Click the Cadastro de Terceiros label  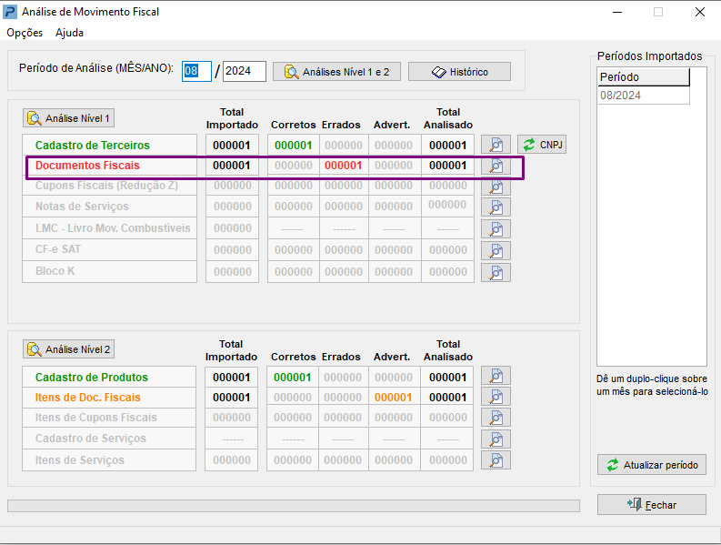(93, 146)
